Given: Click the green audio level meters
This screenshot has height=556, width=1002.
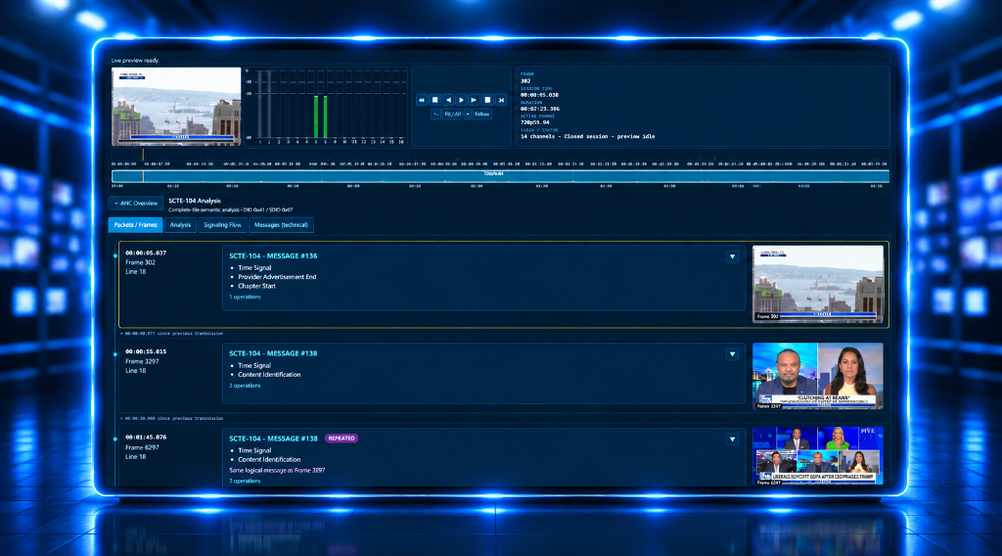Looking at the screenshot, I should tap(320, 116).
